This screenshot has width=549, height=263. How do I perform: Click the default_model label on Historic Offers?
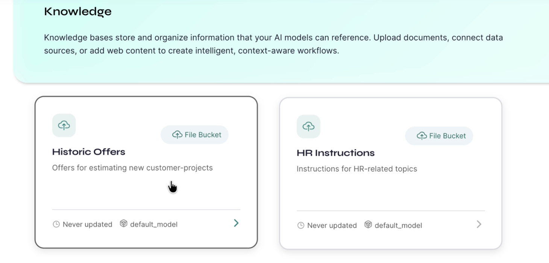coord(153,224)
